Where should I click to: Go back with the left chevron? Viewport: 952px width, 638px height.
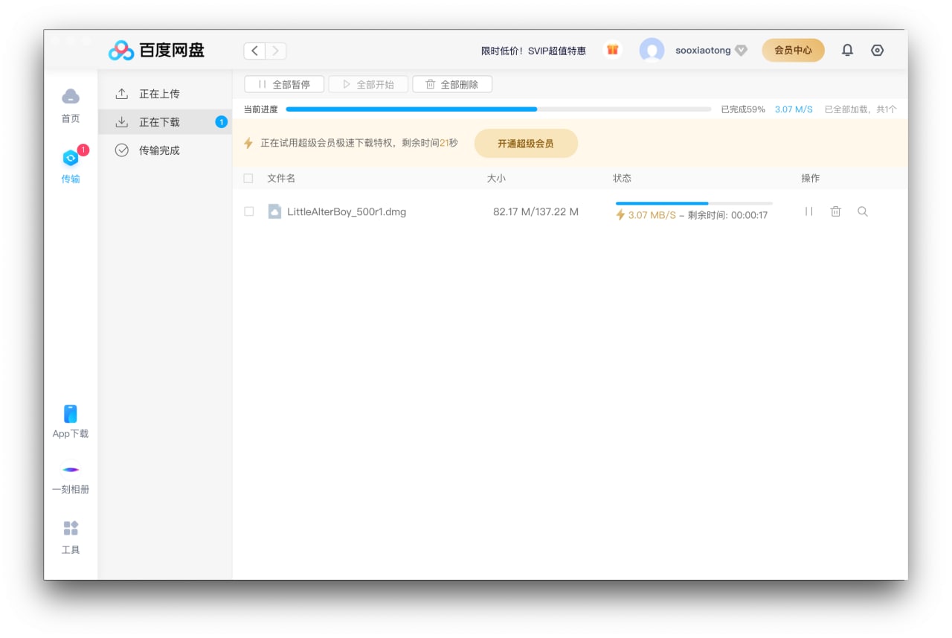(x=254, y=51)
